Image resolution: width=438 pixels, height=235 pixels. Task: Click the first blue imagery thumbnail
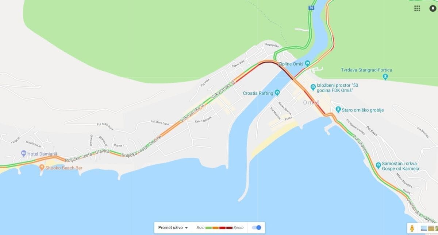coord(424,228)
